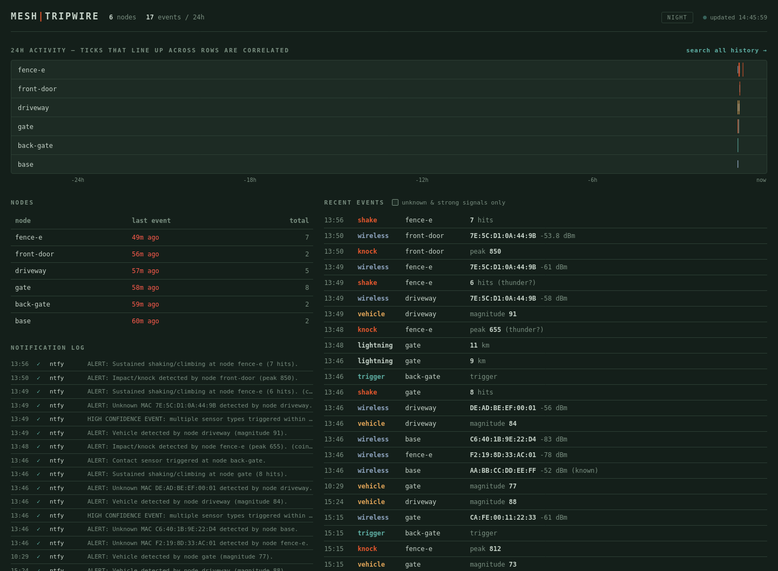778x571 pixels.
Task: Click the knock fence-e peak 812 event
Action: 545,549
